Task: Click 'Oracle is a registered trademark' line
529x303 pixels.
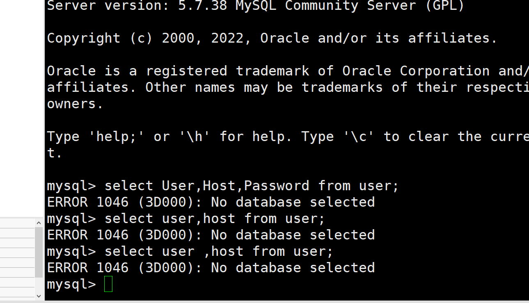Action: (178, 71)
